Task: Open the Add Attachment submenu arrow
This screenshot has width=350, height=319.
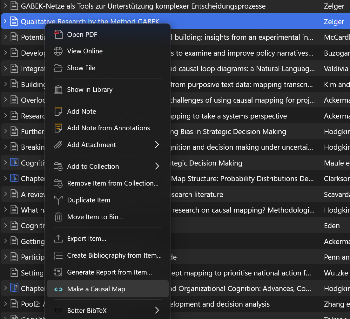Action: (157, 145)
